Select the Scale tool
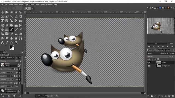The image size is (175, 98). point(11,21)
